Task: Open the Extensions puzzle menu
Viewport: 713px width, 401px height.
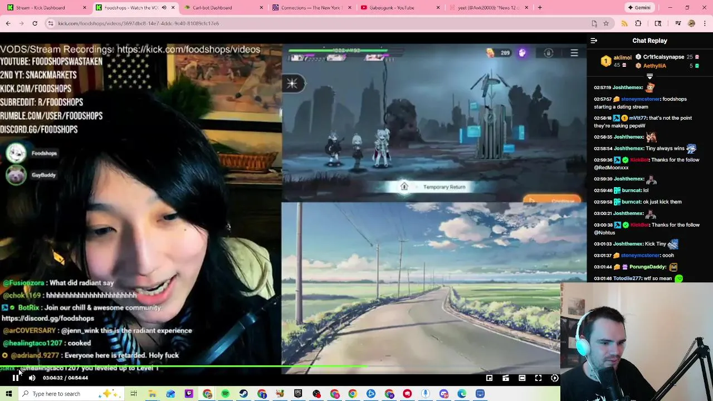Action: pos(638,23)
